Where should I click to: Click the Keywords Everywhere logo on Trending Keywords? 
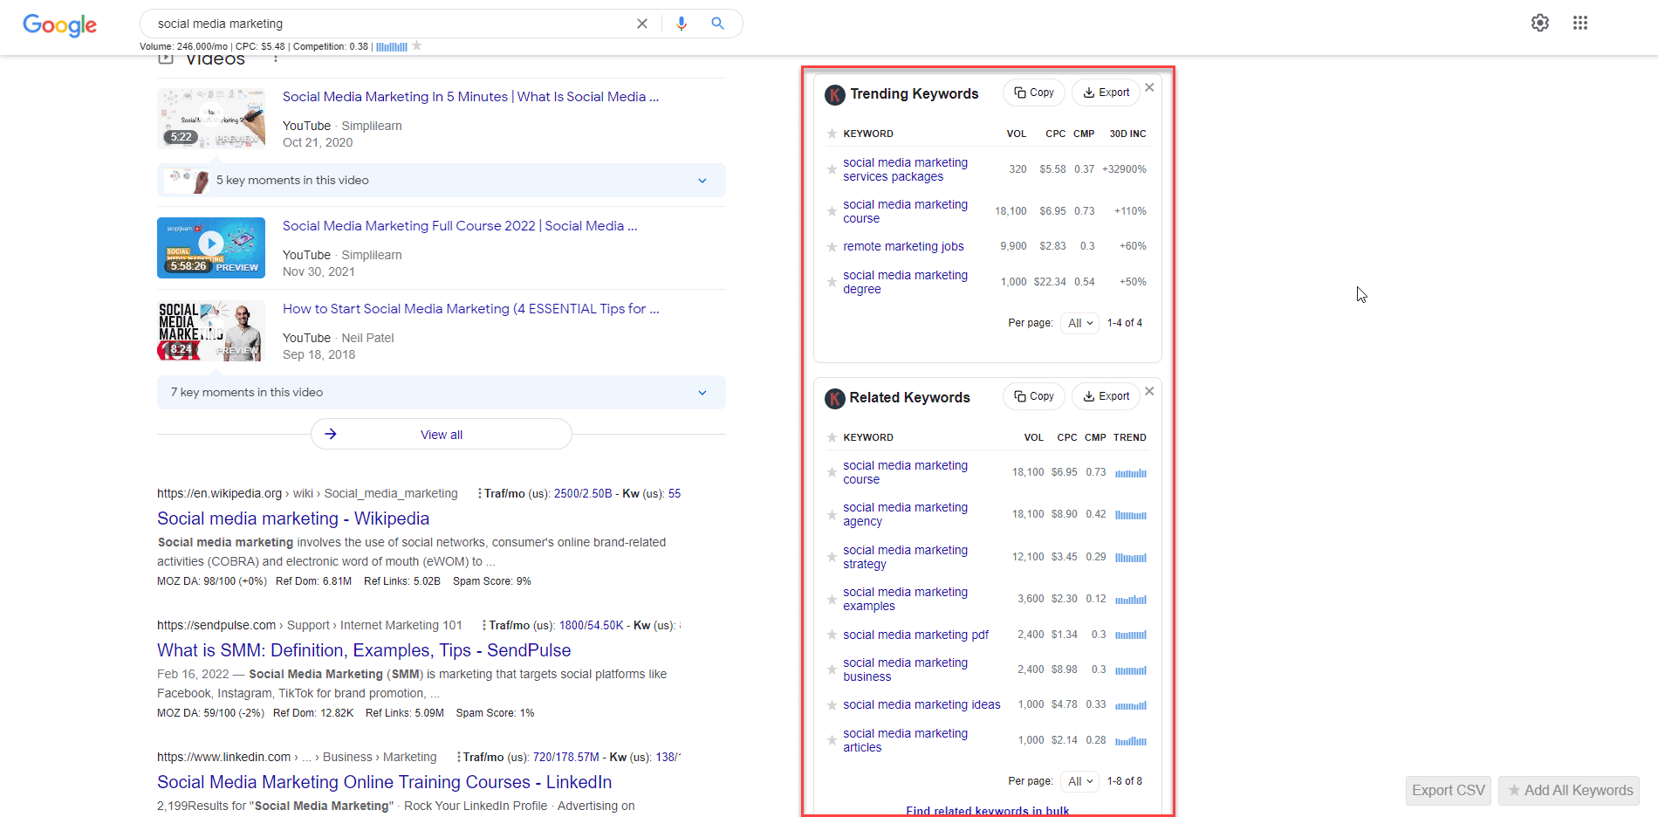pyautogui.click(x=834, y=94)
